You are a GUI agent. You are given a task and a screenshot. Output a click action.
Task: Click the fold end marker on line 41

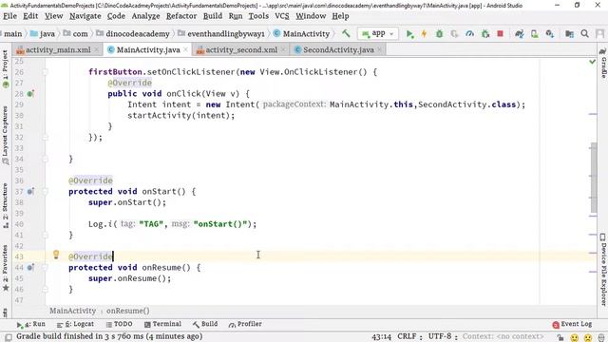point(45,235)
